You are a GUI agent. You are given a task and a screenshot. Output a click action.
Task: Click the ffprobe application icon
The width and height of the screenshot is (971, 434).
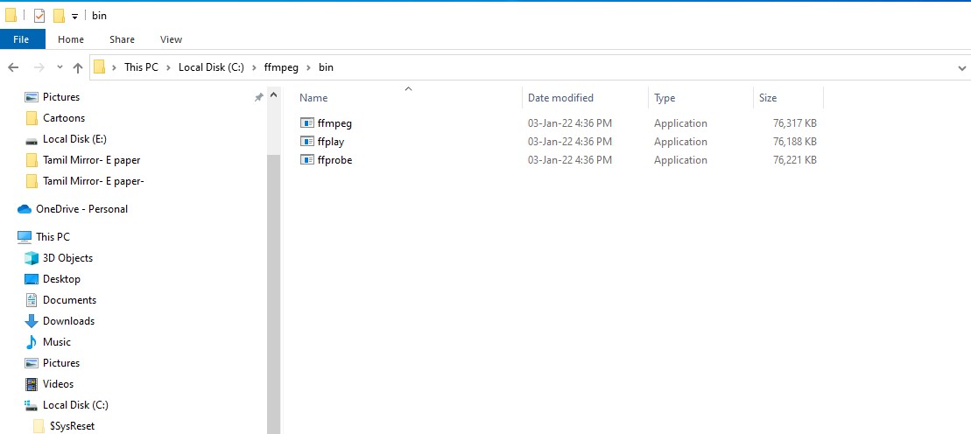tap(307, 160)
